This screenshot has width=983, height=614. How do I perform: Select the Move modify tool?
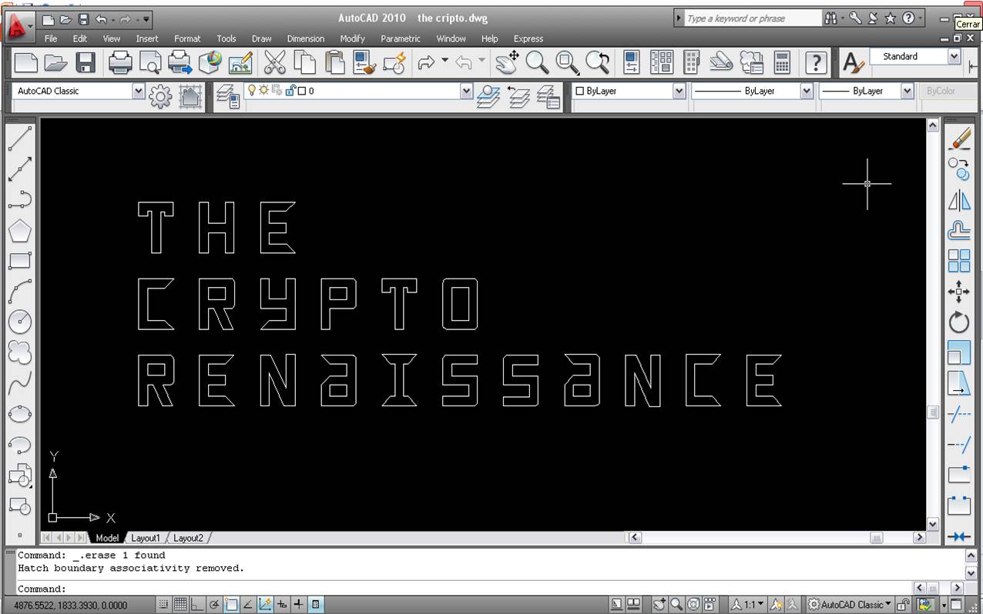[x=960, y=292]
